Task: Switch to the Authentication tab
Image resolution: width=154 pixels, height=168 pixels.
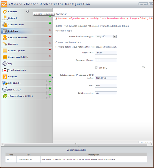Action: [x=27, y=25]
